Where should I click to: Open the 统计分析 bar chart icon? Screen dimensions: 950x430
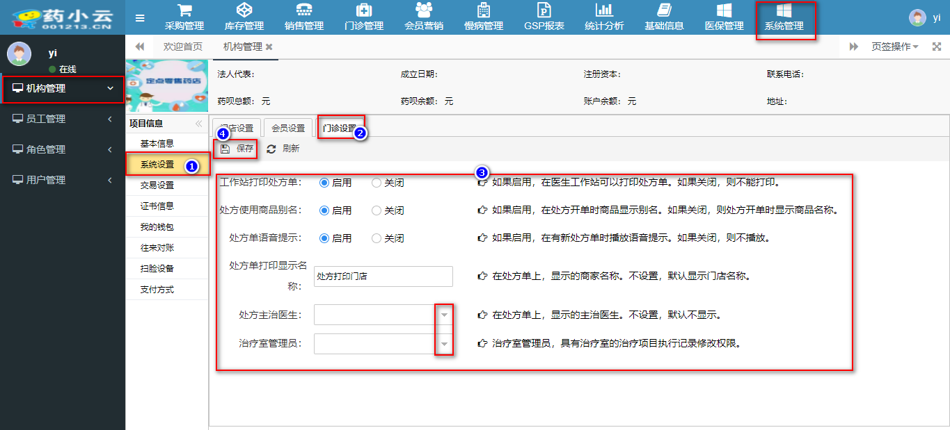604,11
